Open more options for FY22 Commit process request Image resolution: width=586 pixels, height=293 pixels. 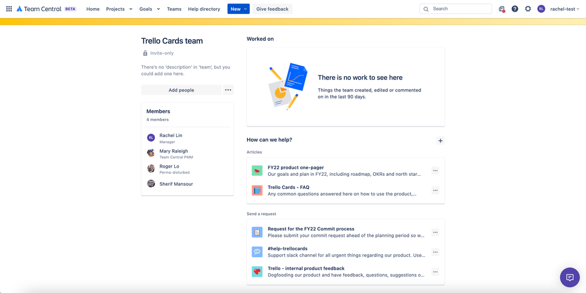point(435,232)
